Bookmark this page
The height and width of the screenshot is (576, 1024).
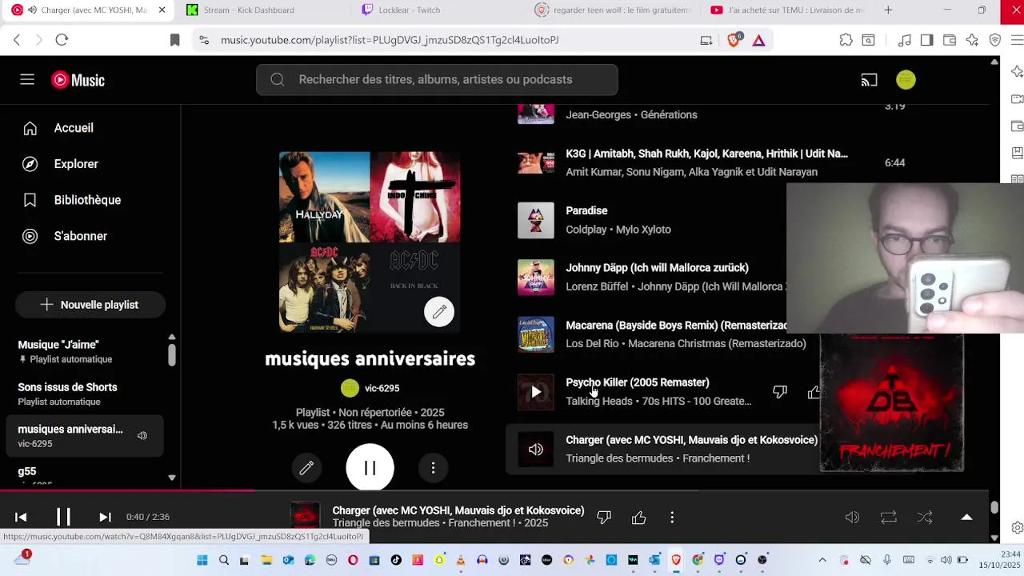174,40
